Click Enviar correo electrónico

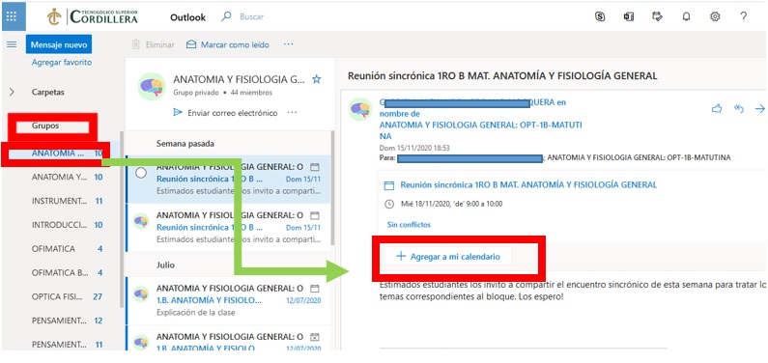point(225,113)
